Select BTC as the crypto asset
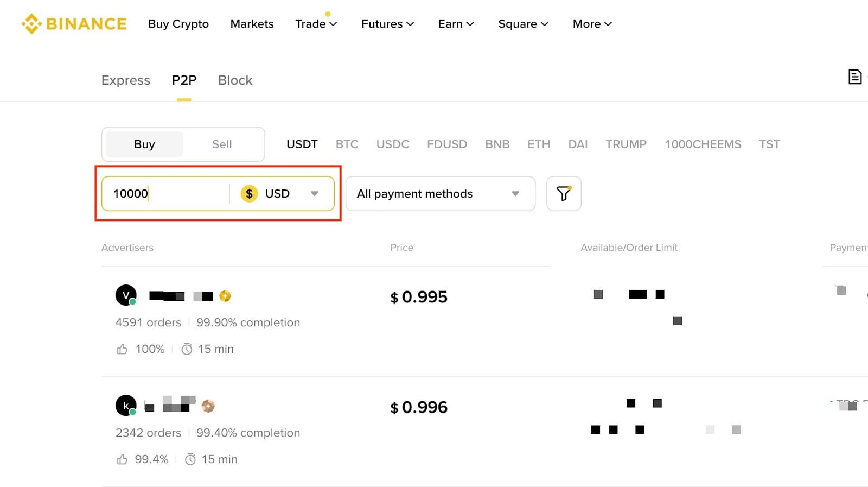 tap(347, 144)
